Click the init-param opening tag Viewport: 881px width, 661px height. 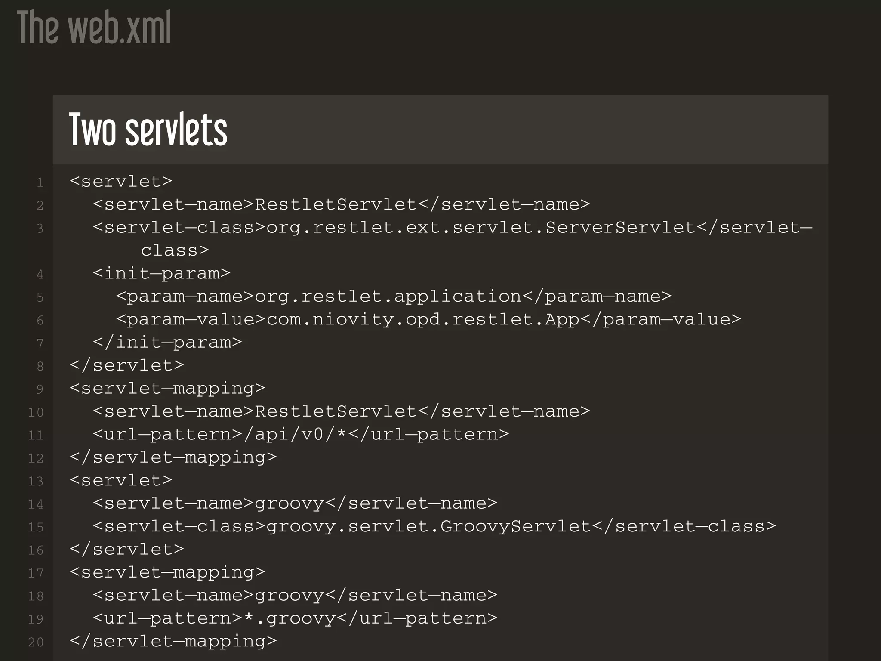coord(162,273)
